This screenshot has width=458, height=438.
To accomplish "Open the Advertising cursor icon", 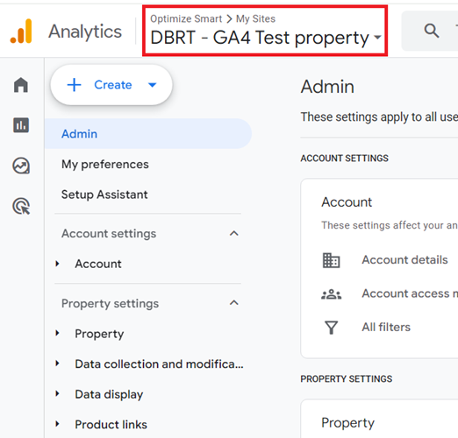I will 21,206.
